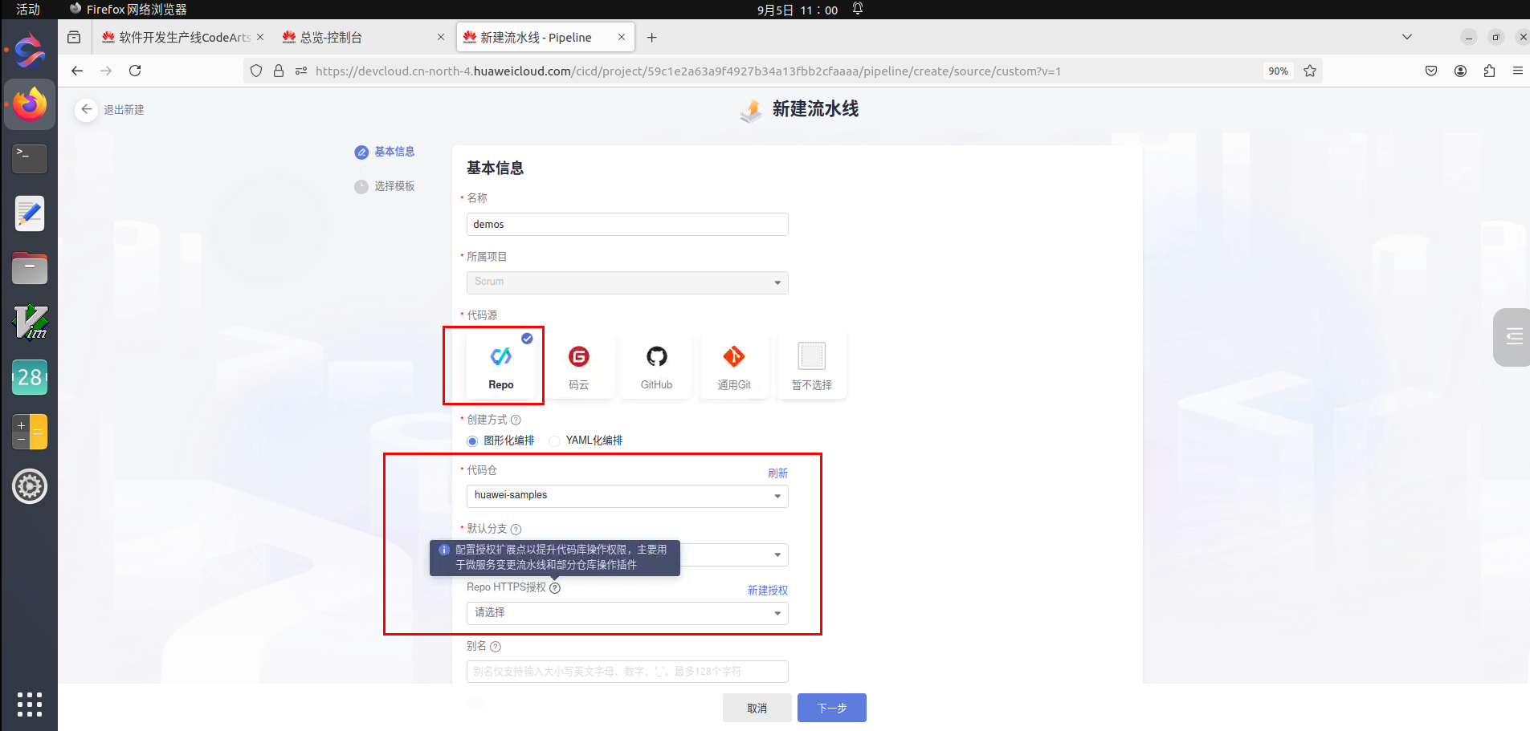View site security lock information
Image resolution: width=1530 pixels, height=731 pixels.
click(279, 71)
